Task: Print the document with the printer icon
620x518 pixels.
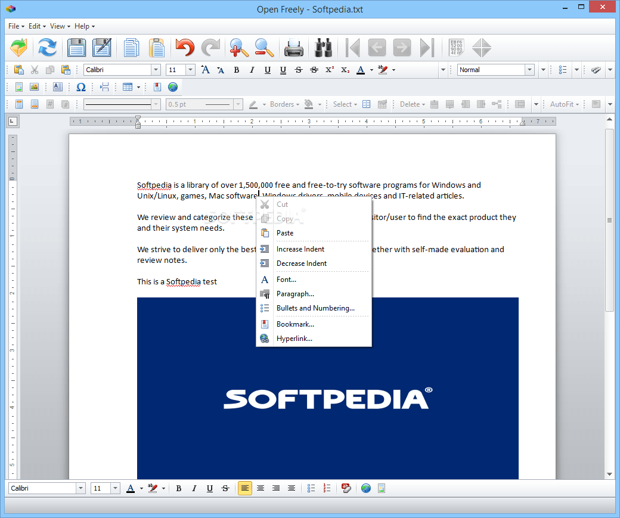Action: 294,48
